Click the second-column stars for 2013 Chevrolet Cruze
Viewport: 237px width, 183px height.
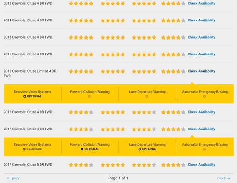pyautogui.click(x=113, y=37)
